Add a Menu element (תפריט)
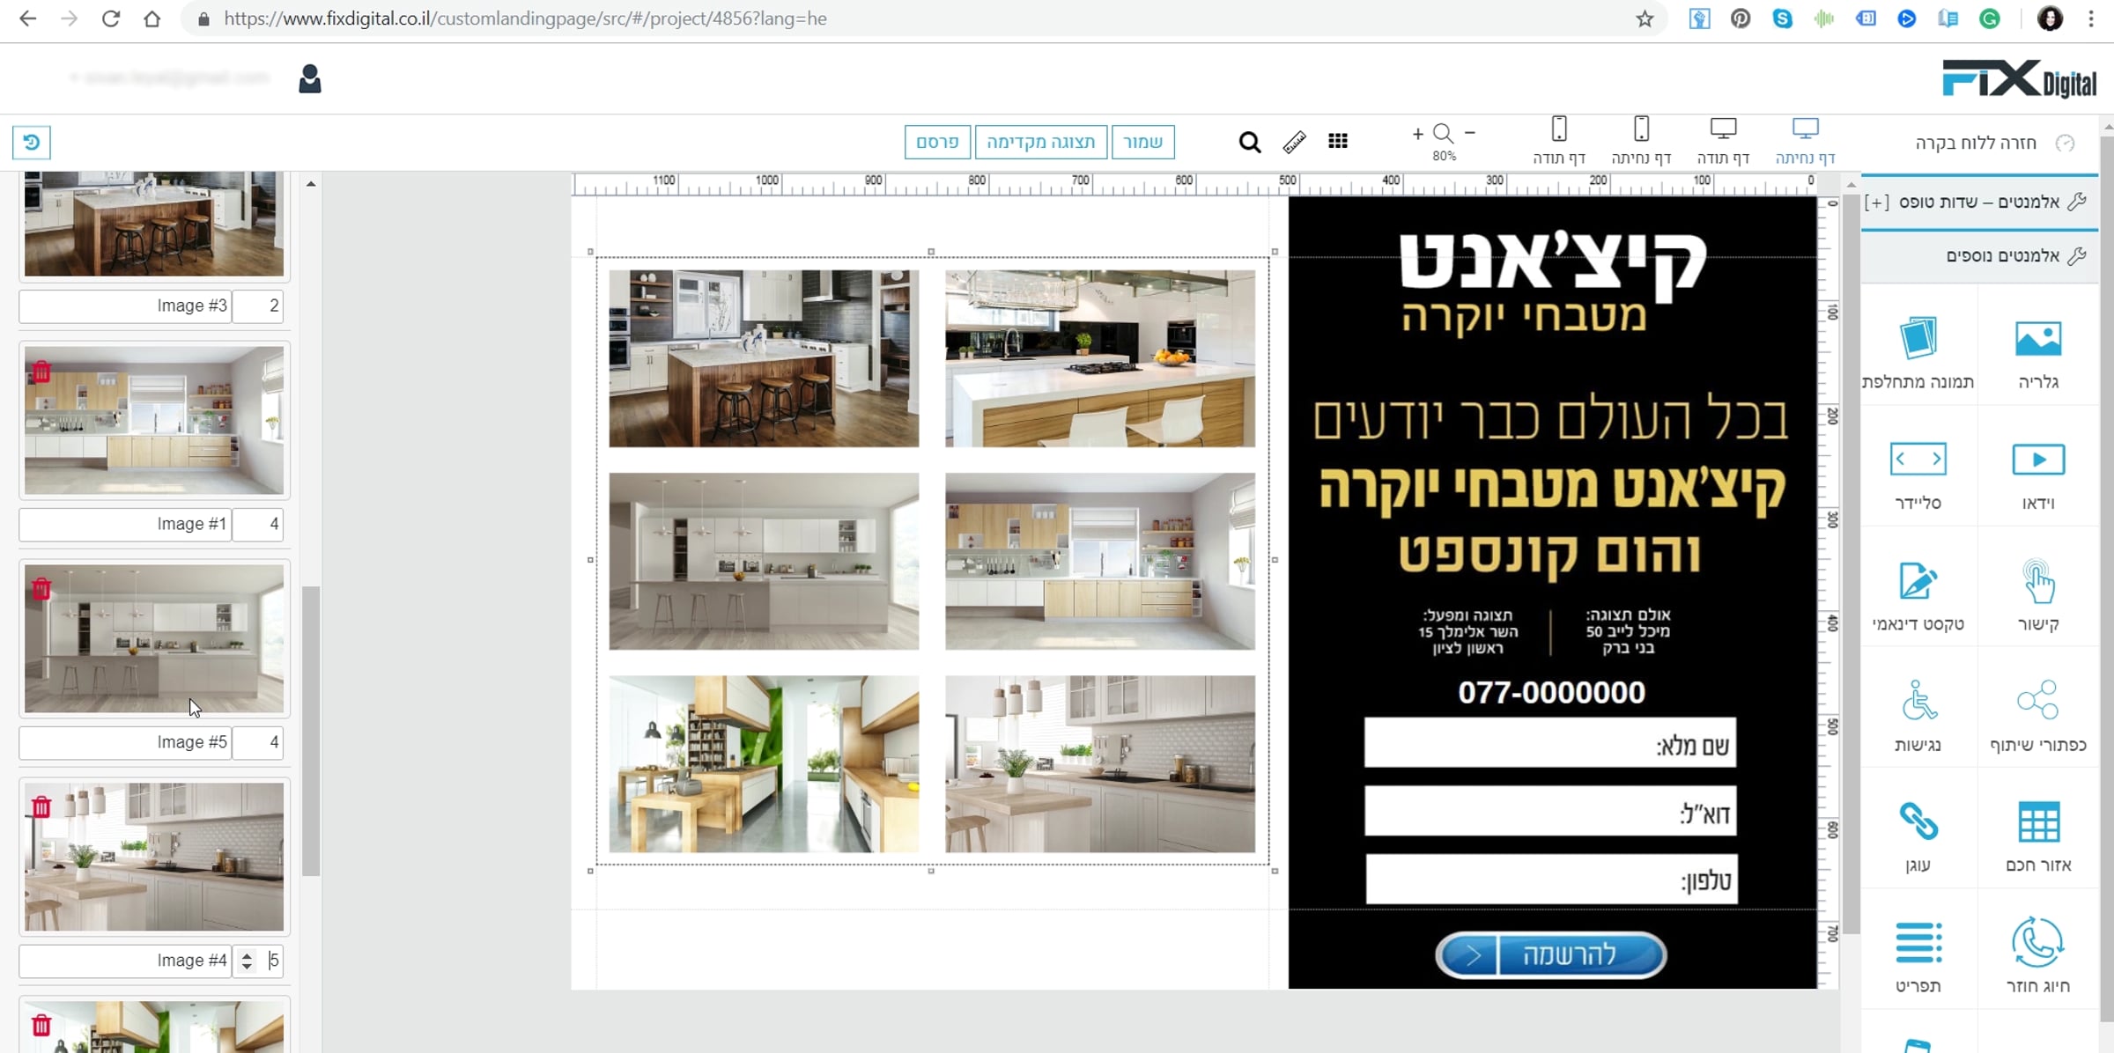This screenshot has width=2114, height=1053. (1918, 957)
